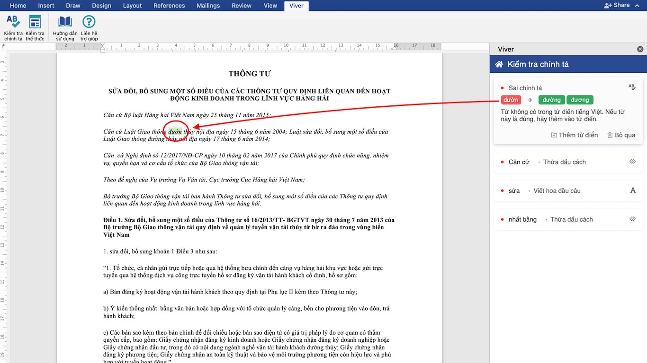Click the spell-check icon on Sai chính tả card
The image size is (647, 363).
coord(632,87)
